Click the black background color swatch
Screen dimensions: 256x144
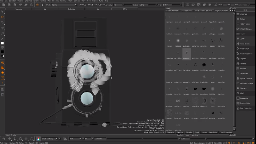tap(2, 52)
